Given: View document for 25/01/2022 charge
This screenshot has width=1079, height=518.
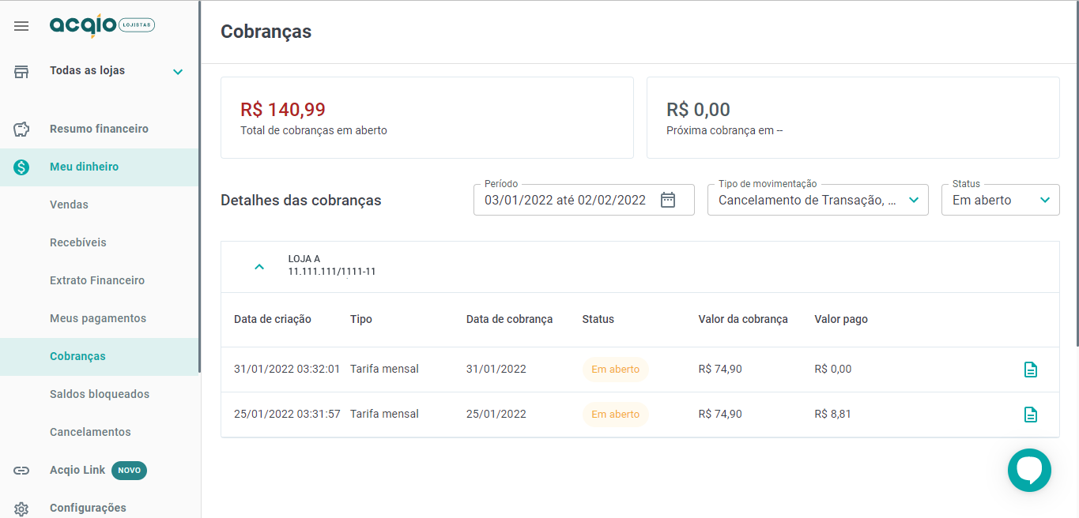Looking at the screenshot, I should click(x=1031, y=415).
